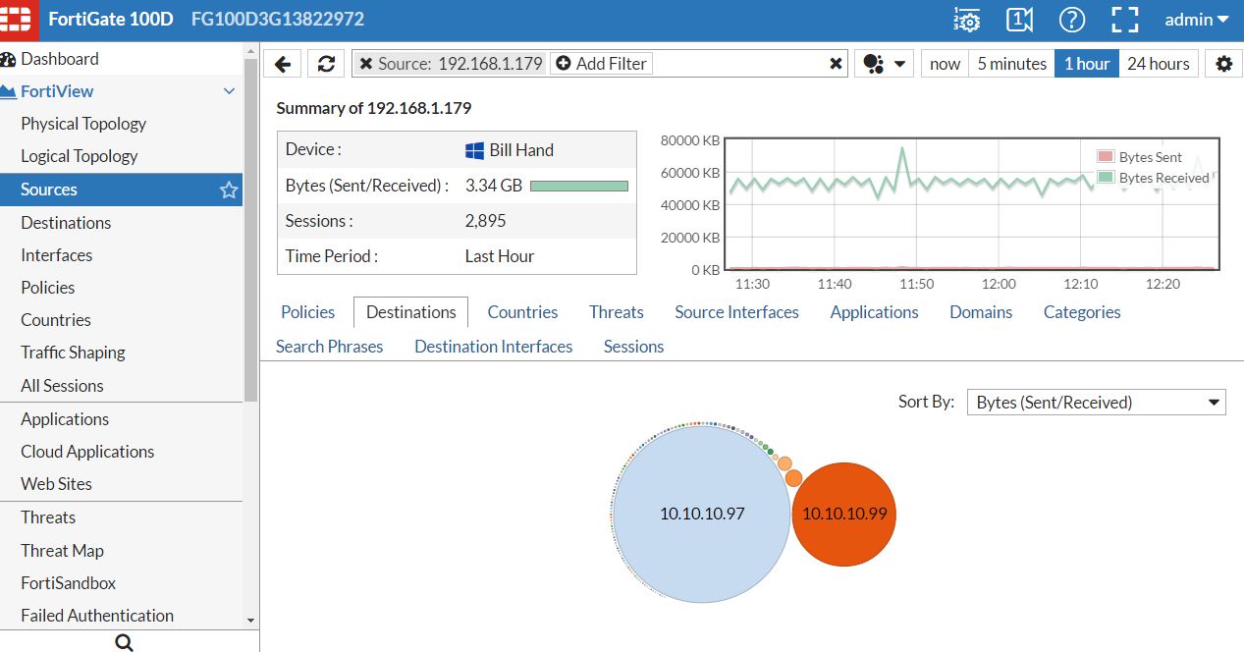The image size is (1244, 652).
Task: Open the CLI console icon in header
Action: tap(1020, 20)
